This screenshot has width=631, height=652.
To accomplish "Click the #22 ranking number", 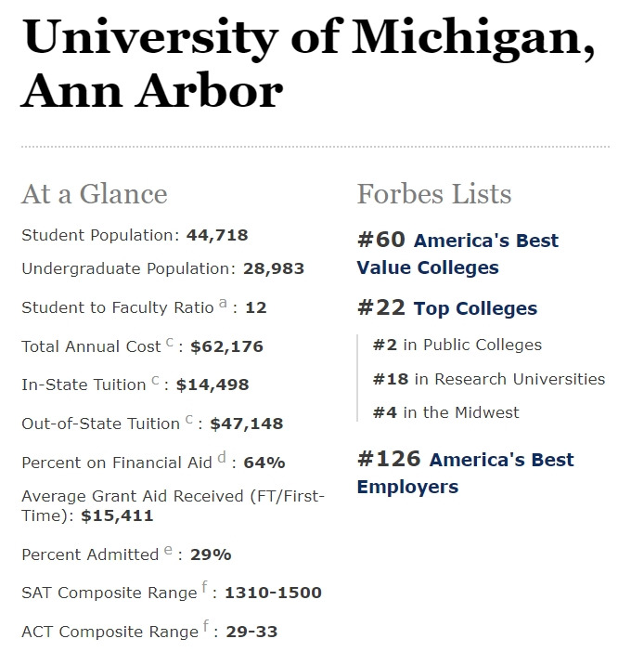I will pos(381,307).
